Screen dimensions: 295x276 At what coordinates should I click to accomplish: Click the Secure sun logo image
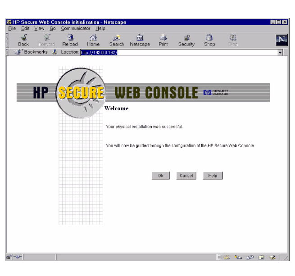(x=81, y=93)
